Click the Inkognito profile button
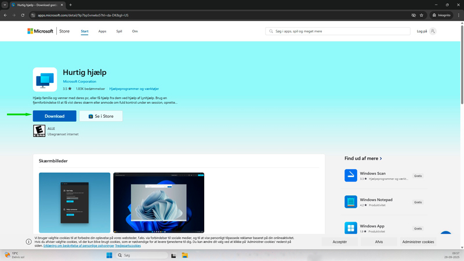 pyautogui.click(x=441, y=15)
